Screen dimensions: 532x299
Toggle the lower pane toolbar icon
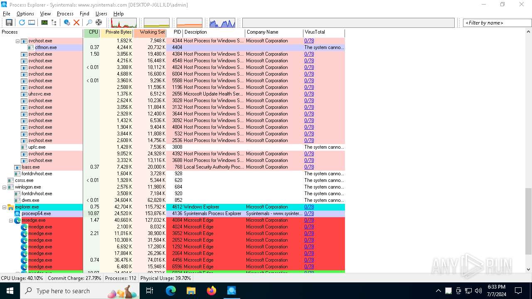tap(32, 22)
